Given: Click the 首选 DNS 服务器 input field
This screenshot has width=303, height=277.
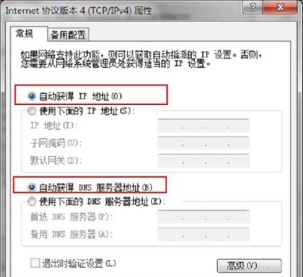Looking at the screenshot, I should [x=203, y=216].
